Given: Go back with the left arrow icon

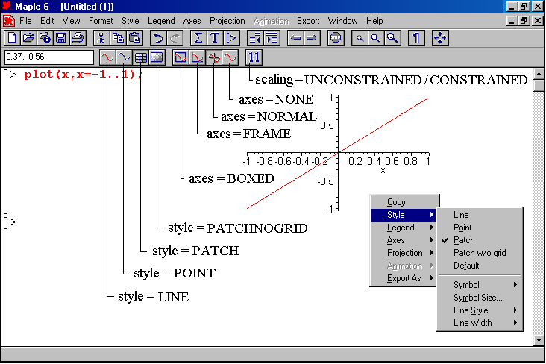Looking at the screenshot, I should click(x=295, y=37).
